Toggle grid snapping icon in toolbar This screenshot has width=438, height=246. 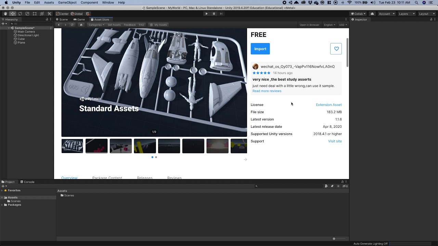pos(88,14)
